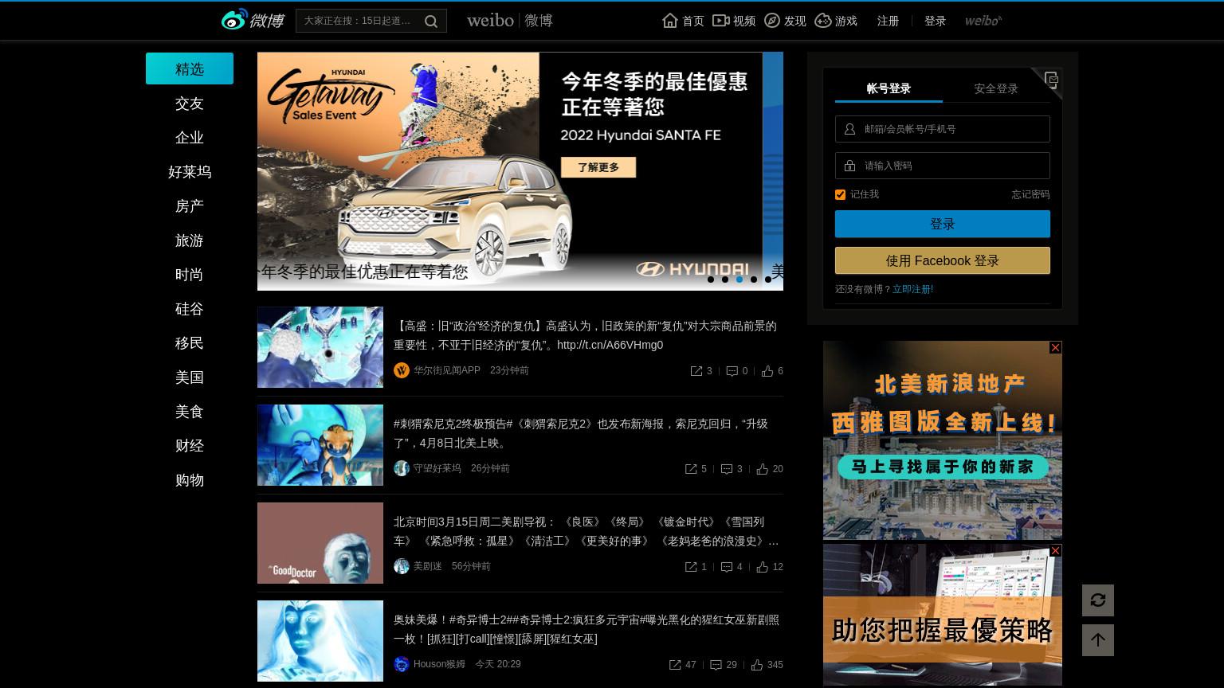Screen dimensions: 1224x688
Task: Select the 购物 category
Action: pyautogui.click(x=190, y=480)
